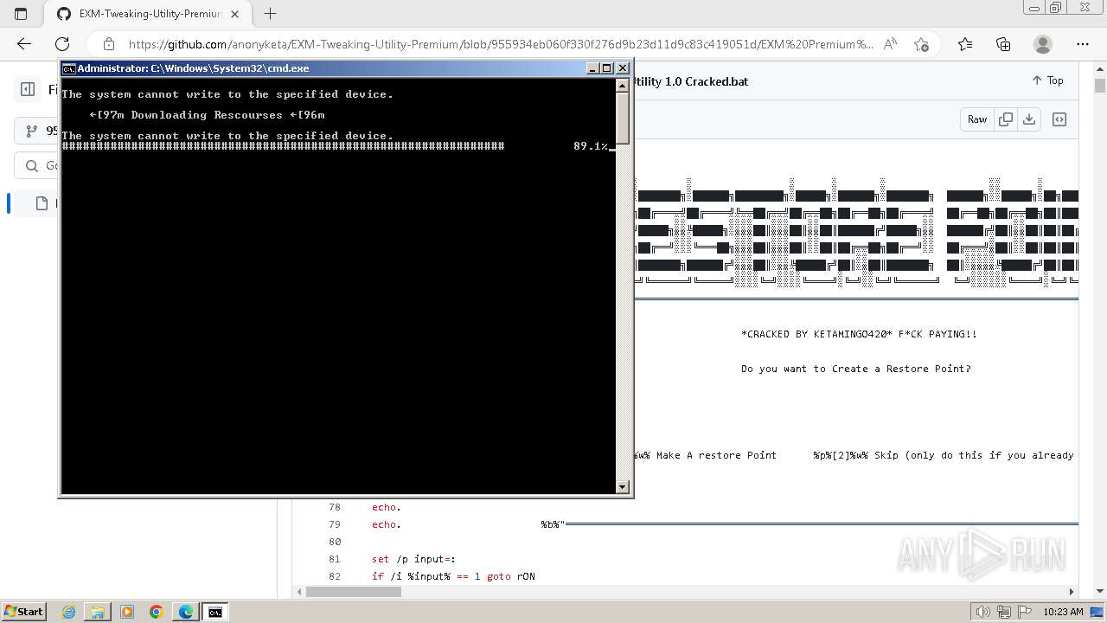The height and width of the screenshot is (623, 1107).
Task: Open the tab actions menu icon
Action: click(x=21, y=14)
